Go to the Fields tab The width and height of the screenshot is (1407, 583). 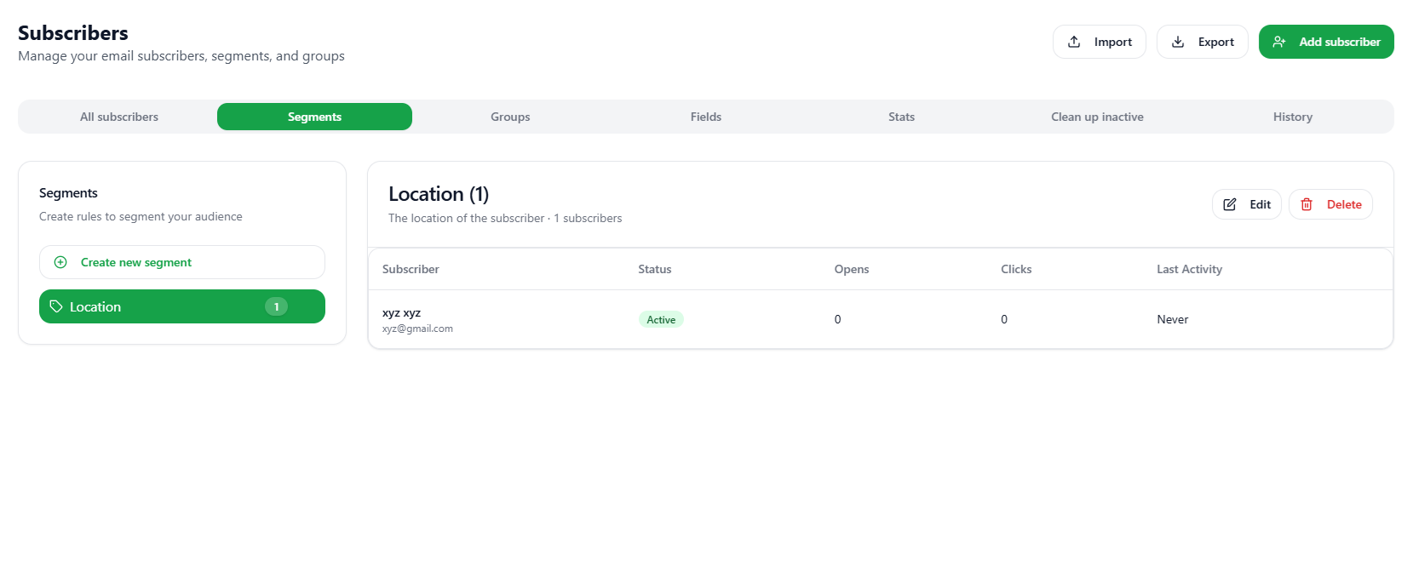tap(706, 117)
